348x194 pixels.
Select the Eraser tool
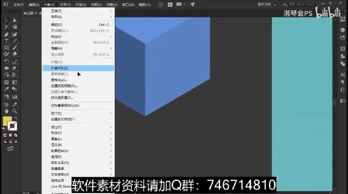(x=15, y=54)
